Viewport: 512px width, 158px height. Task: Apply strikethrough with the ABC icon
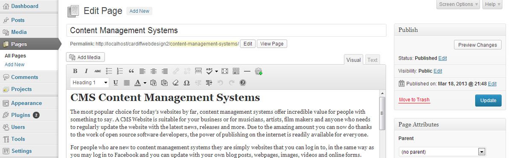[x=98, y=71]
